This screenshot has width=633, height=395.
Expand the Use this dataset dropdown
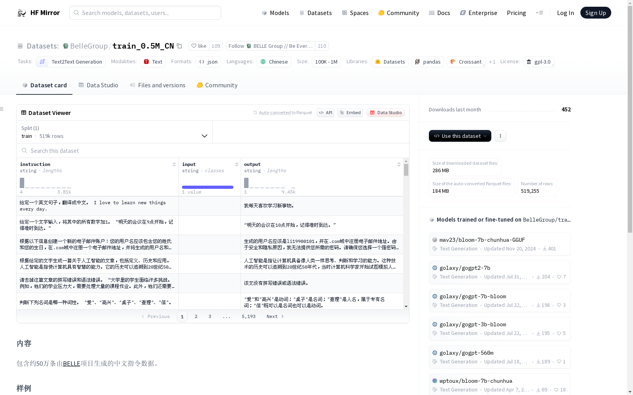(x=460, y=136)
